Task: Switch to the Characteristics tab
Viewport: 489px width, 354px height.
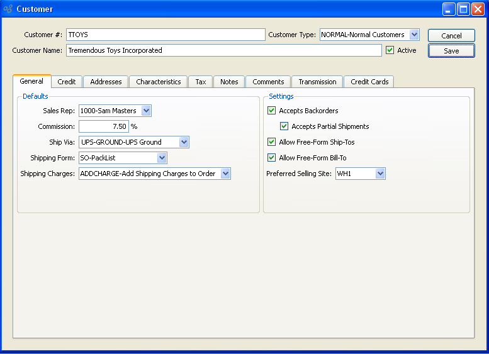Action: pyautogui.click(x=159, y=82)
